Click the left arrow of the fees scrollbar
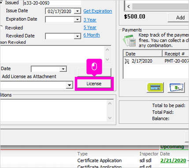This screenshot has height=168, width=189. (x=129, y=7)
